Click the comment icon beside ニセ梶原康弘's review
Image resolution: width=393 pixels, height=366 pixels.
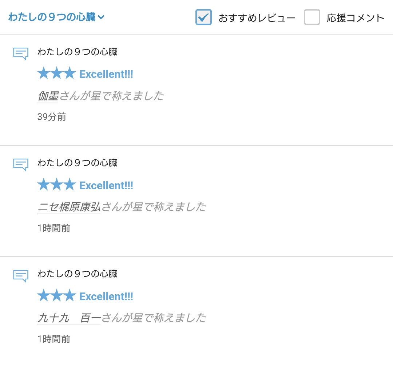[x=21, y=164]
